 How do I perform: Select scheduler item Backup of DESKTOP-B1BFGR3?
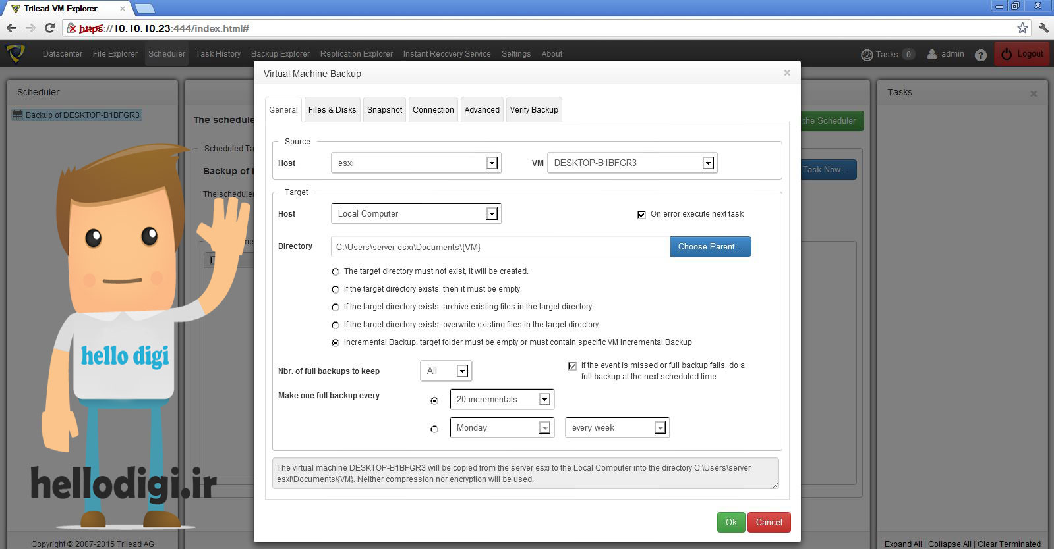tap(76, 115)
